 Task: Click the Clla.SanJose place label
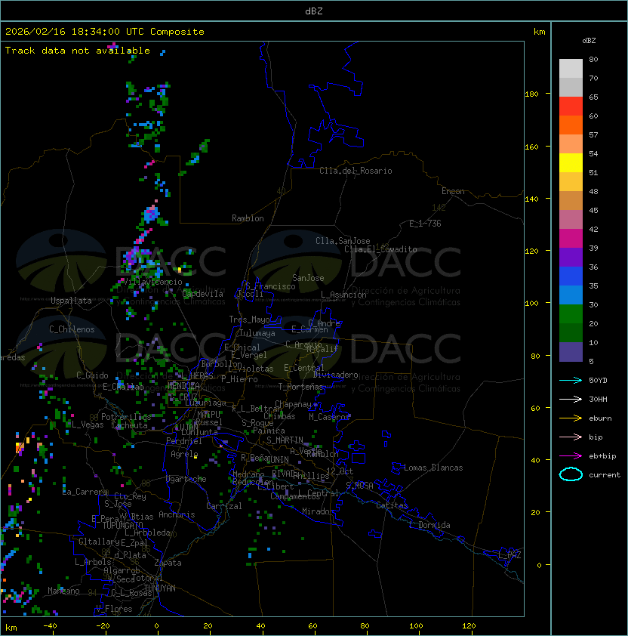(343, 241)
